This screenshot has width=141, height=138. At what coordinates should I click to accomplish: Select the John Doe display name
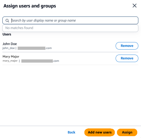pos(10,44)
